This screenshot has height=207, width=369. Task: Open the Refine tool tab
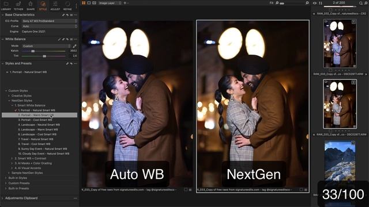67,6
